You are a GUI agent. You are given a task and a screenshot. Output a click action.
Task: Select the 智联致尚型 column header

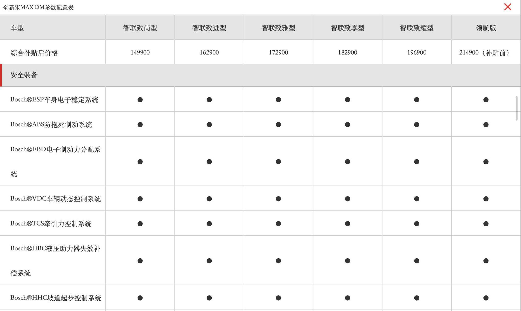tap(140, 28)
